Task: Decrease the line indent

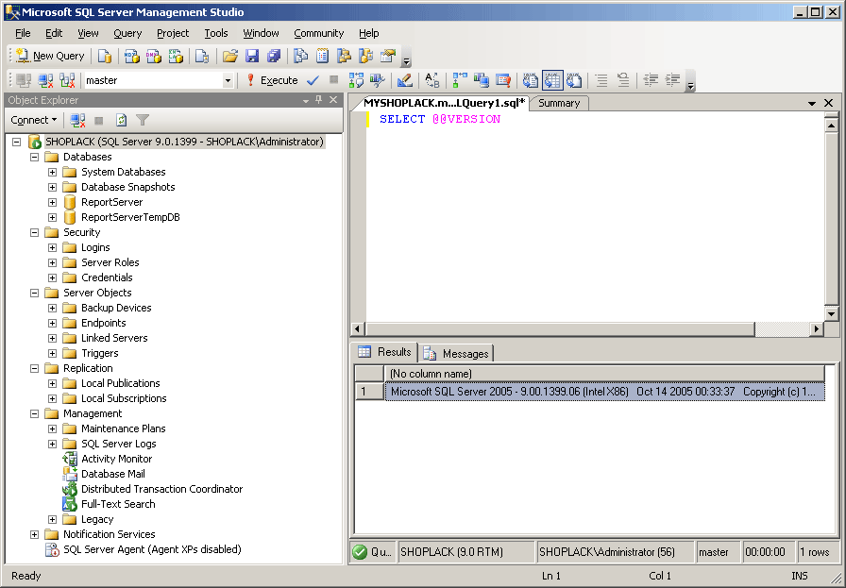Action: [x=651, y=80]
